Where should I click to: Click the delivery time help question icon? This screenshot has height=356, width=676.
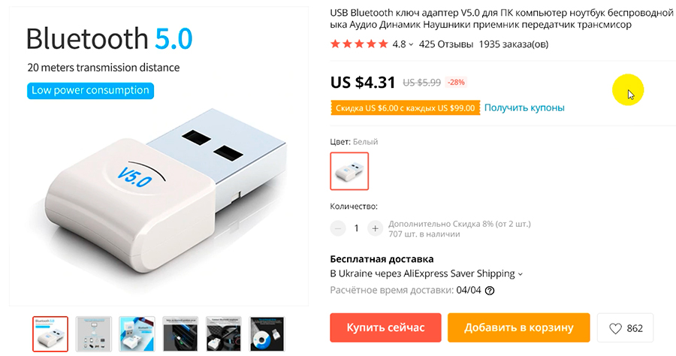(x=490, y=291)
